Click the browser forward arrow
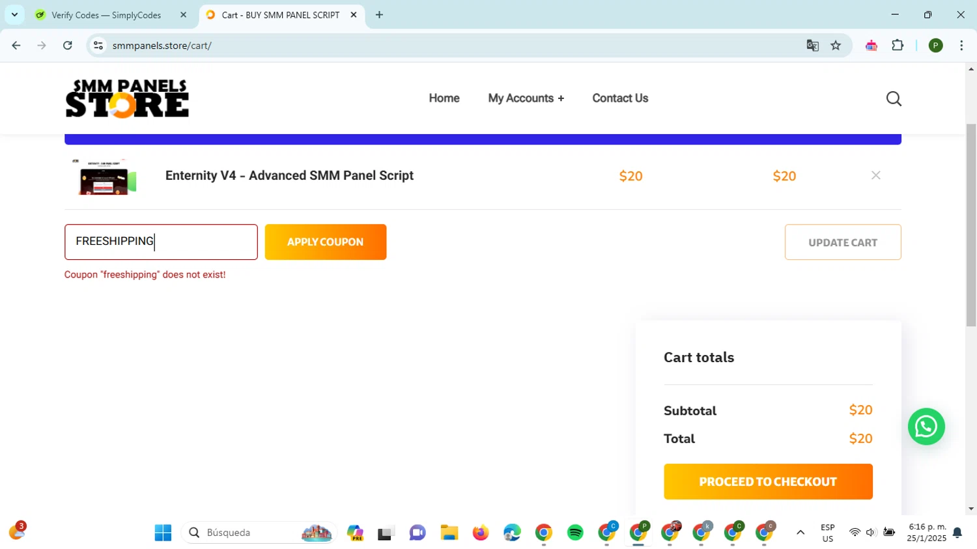The height and width of the screenshot is (549, 977). [x=42, y=46]
